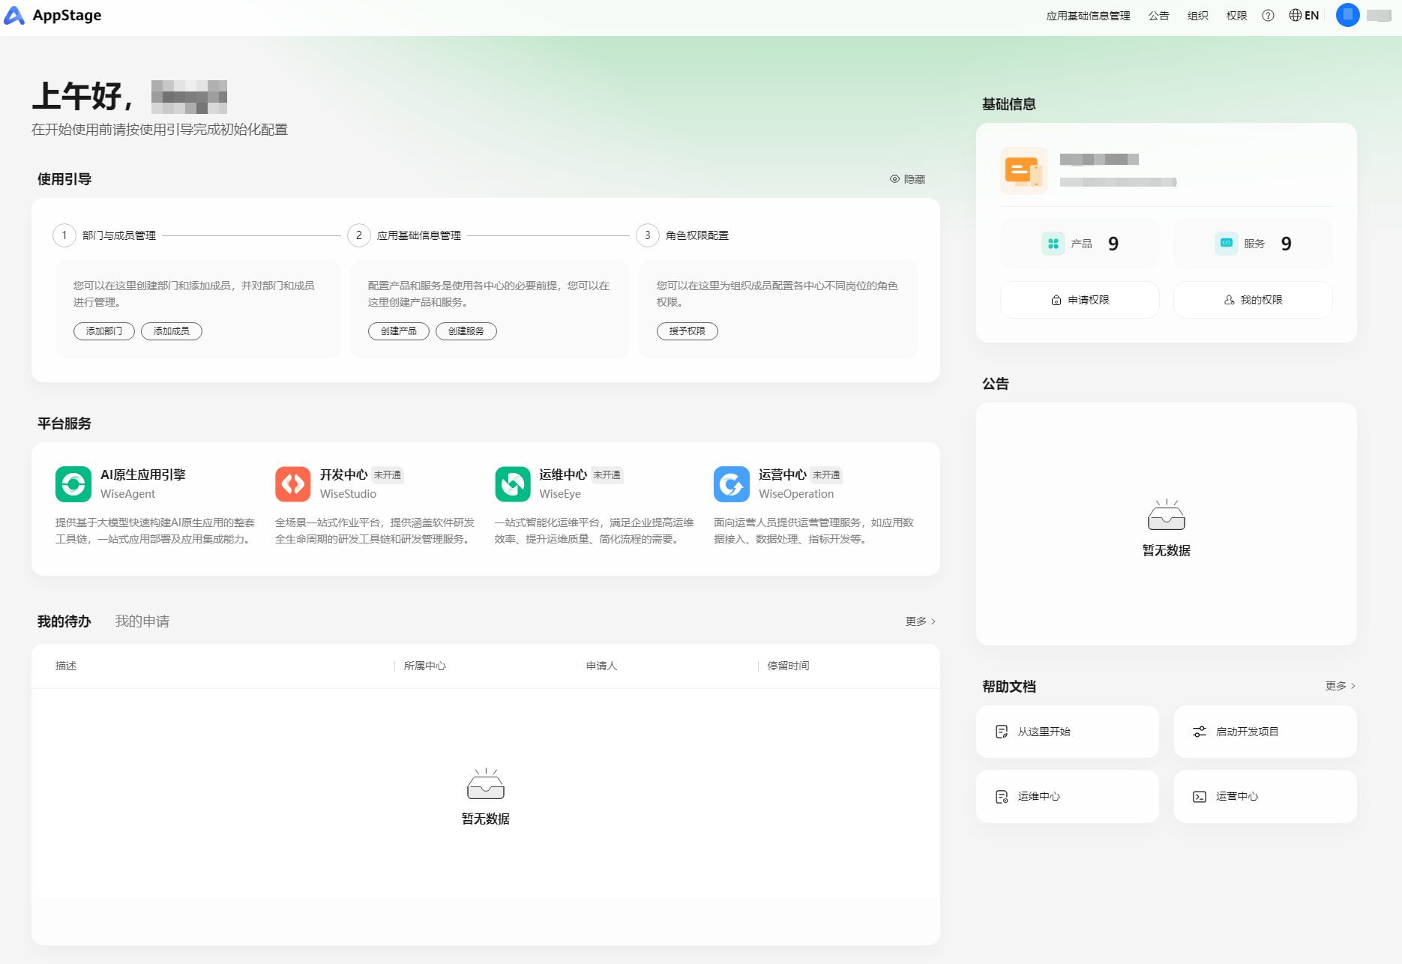The width and height of the screenshot is (1402, 964).
Task: Open the 从这里开始 help document card
Action: (1067, 732)
